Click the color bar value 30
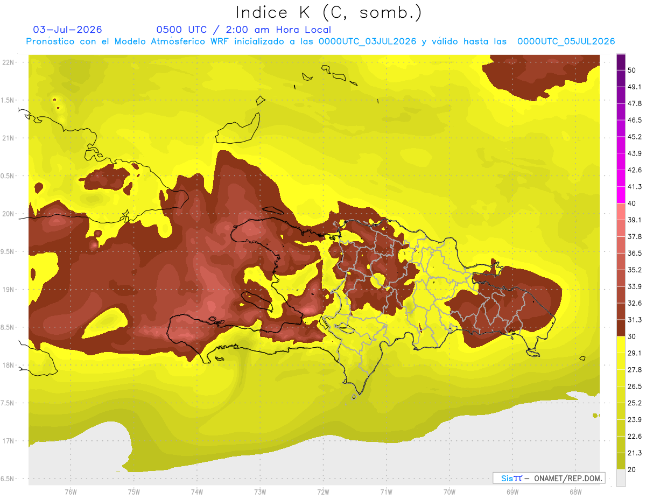The height and width of the screenshot is (499, 646). coord(632,336)
